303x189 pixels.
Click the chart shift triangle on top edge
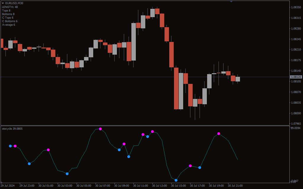point(231,1)
